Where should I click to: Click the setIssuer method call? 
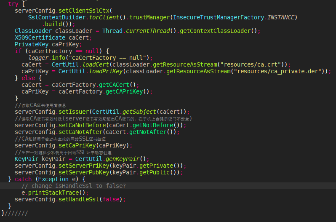tap(74, 112)
